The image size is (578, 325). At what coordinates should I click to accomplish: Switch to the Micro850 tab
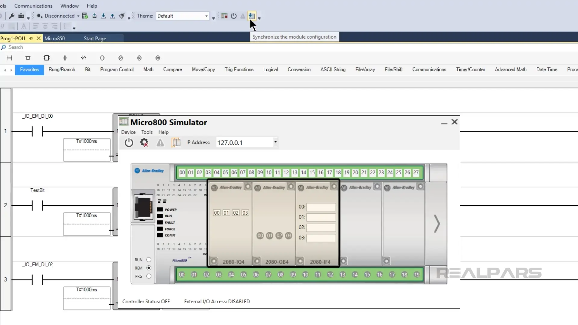pos(54,39)
